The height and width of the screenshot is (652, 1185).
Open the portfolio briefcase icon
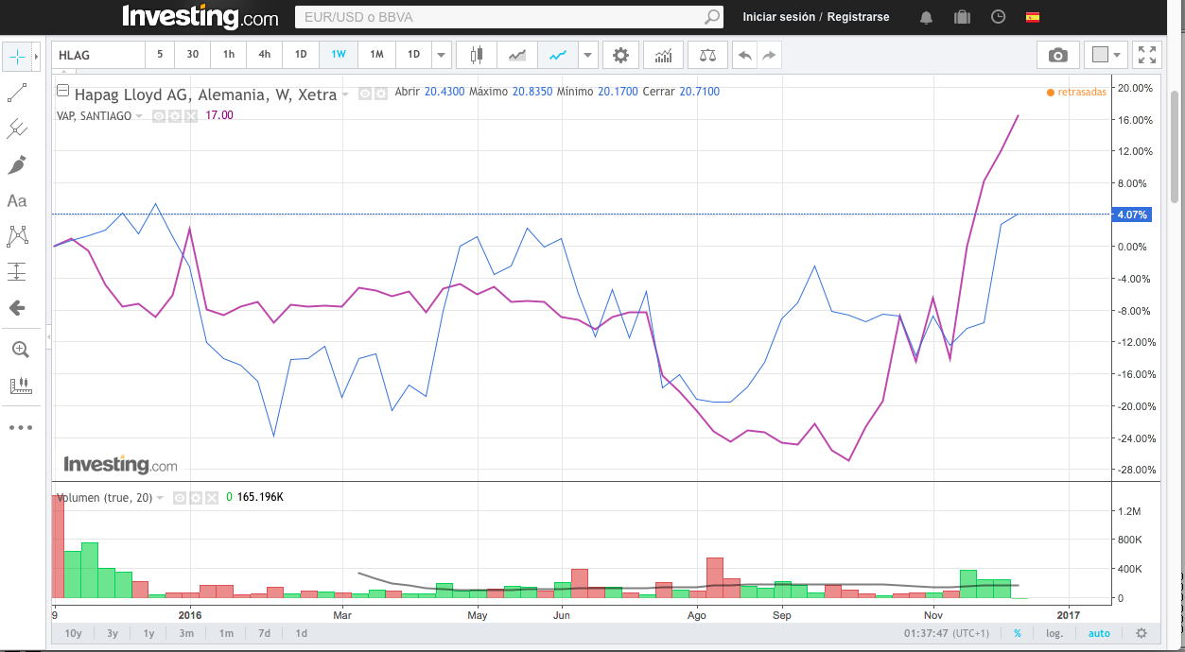(962, 17)
